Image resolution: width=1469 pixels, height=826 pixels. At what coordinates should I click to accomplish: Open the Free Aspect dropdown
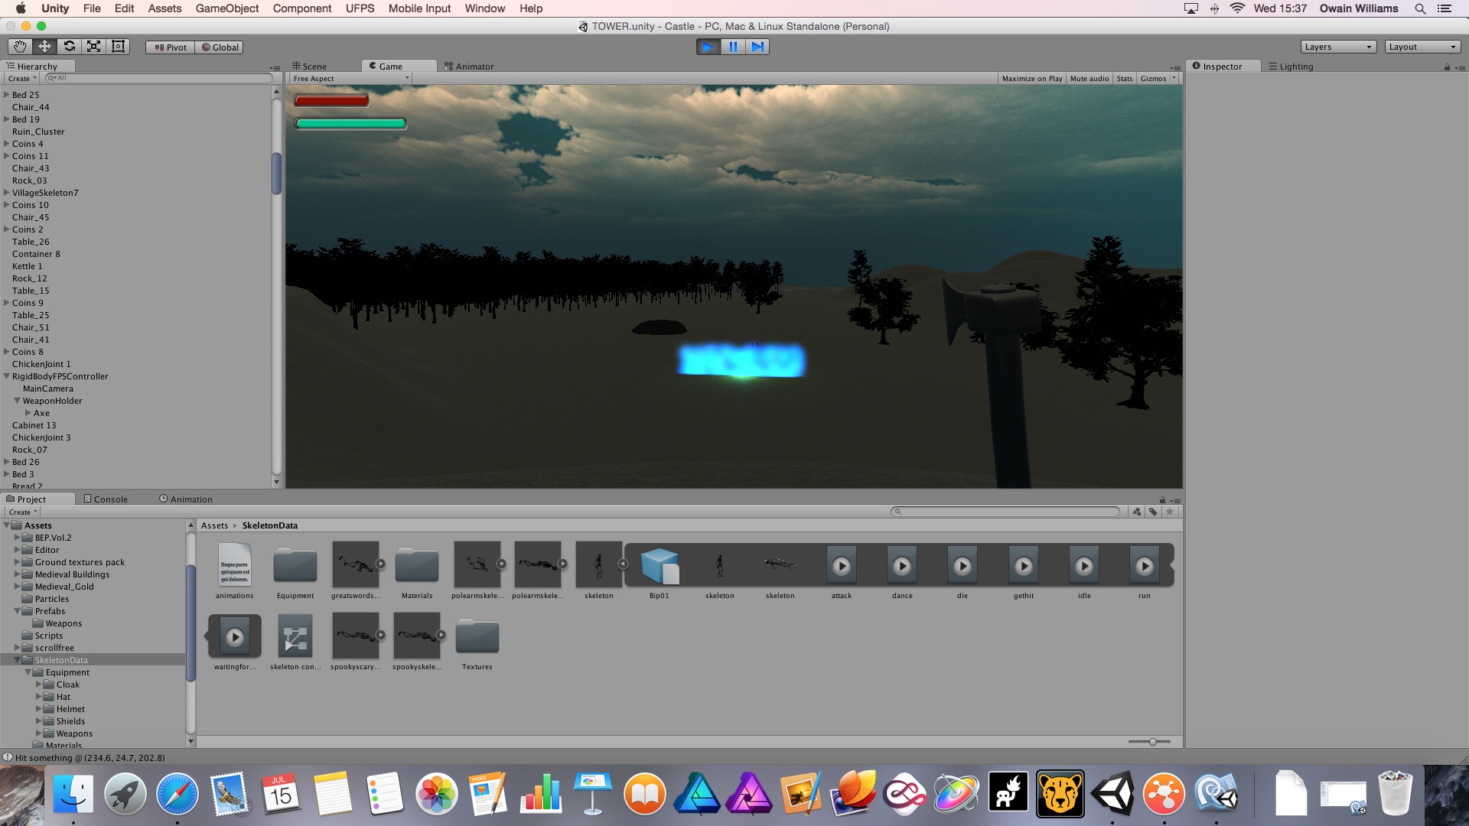pyautogui.click(x=350, y=79)
